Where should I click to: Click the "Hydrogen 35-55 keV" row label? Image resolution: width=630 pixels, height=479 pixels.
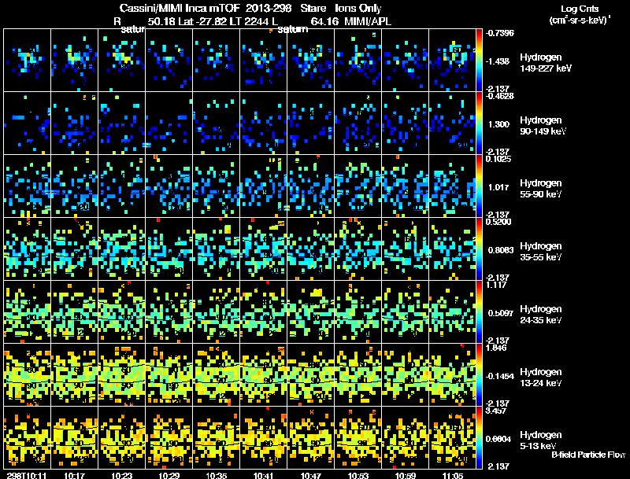click(x=541, y=252)
